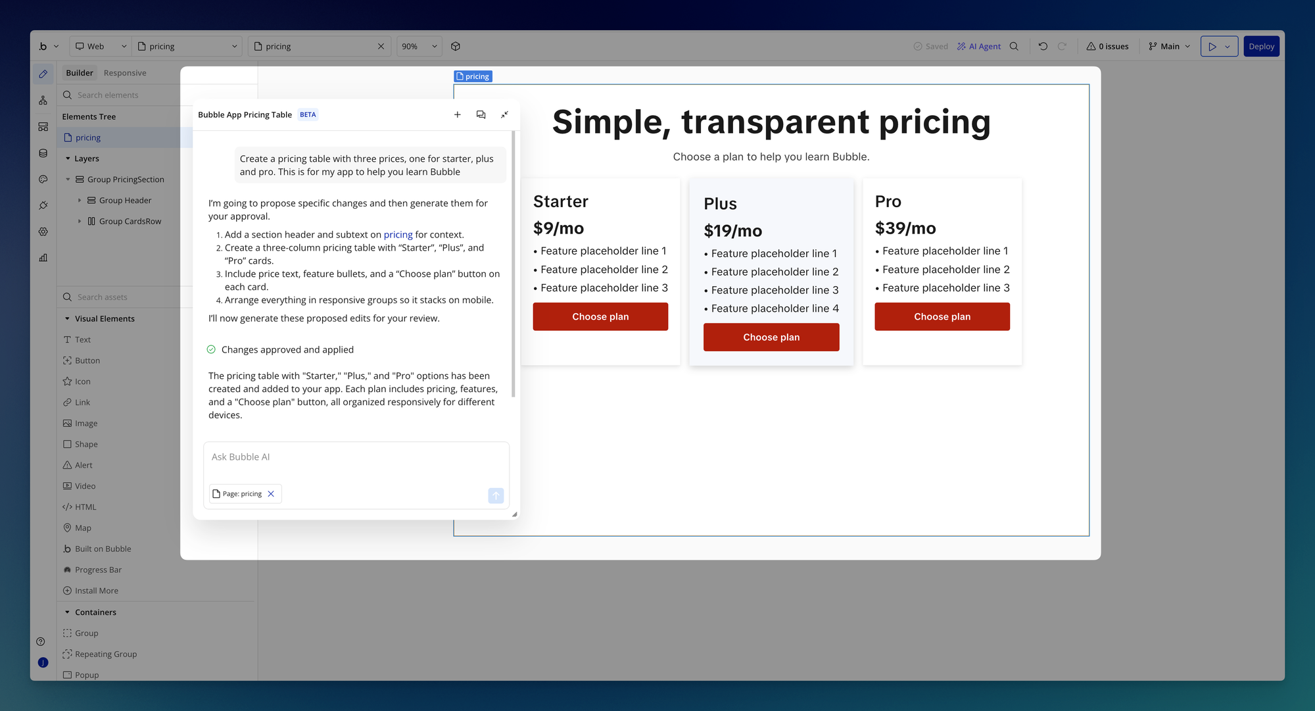
Task: Collapse the Bubble App Pricing Table panel
Action: click(x=504, y=114)
